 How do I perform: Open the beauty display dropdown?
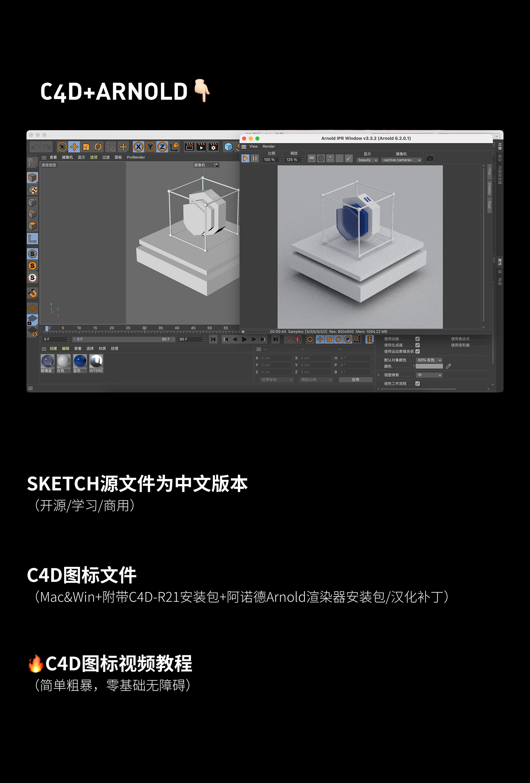click(x=367, y=160)
